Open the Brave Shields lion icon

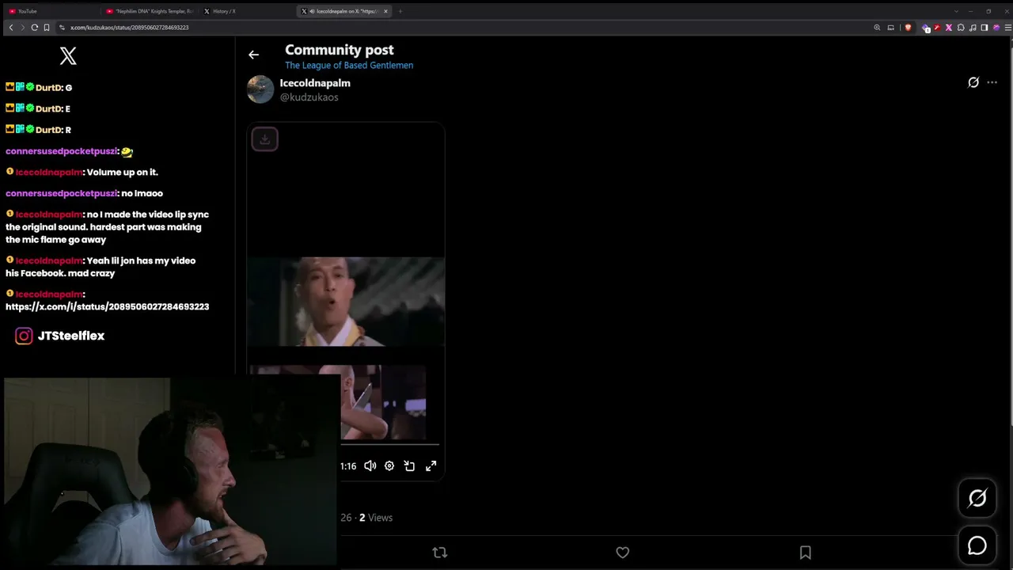click(x=908, y=28)
